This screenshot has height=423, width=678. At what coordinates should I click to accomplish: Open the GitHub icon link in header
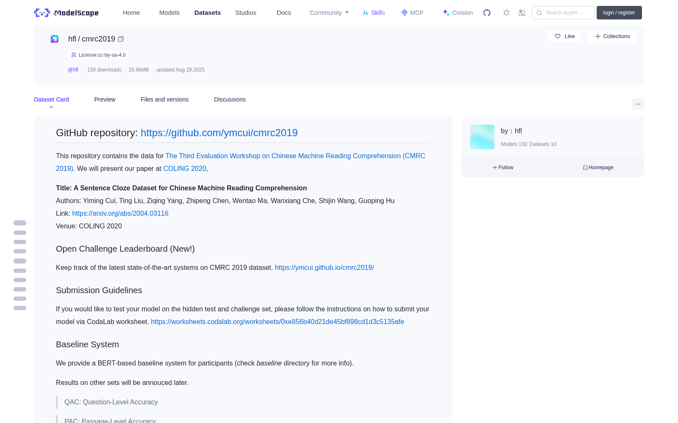coord(487,13)
